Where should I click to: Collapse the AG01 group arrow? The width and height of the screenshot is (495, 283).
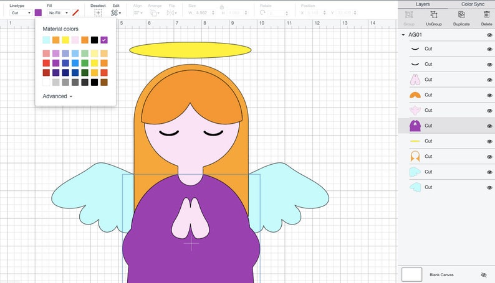coord(403,35)
